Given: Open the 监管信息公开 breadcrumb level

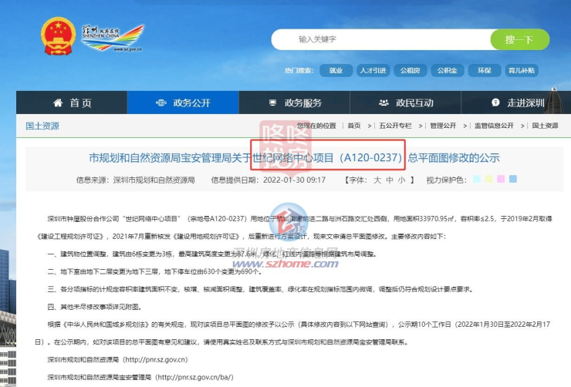Looking at the screenshot, I should [493, 126].
